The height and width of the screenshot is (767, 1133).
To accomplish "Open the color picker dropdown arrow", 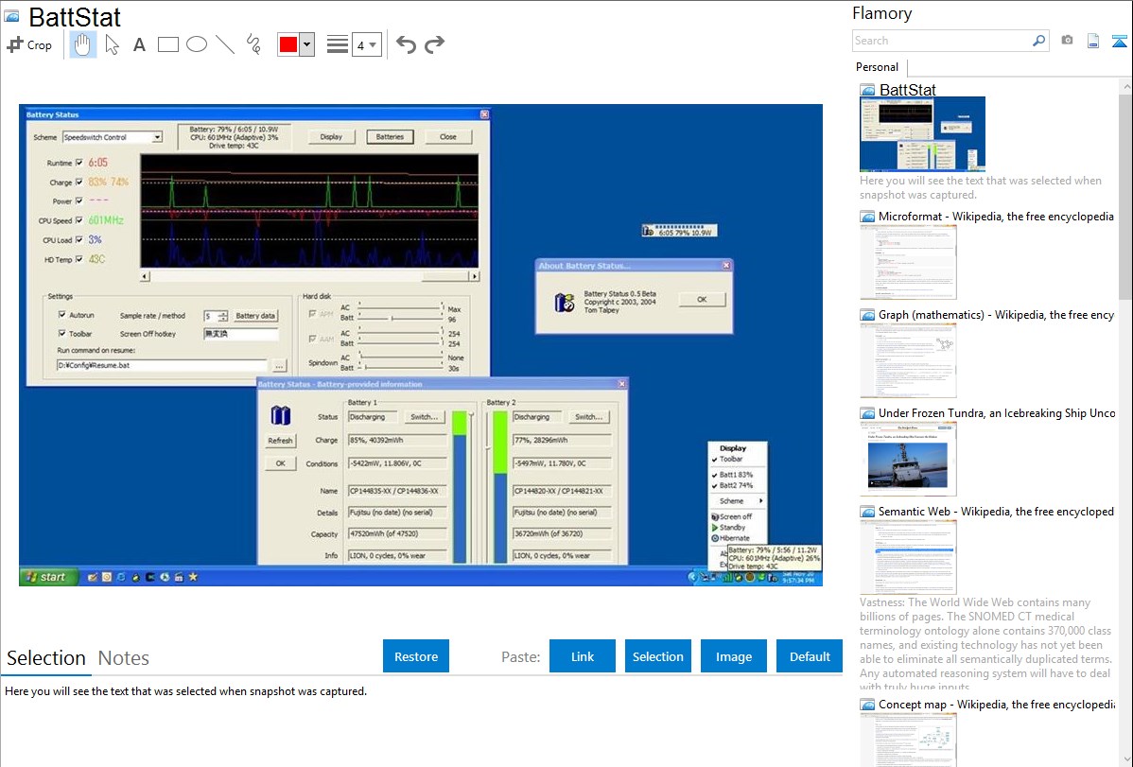I will coord(306,44).
